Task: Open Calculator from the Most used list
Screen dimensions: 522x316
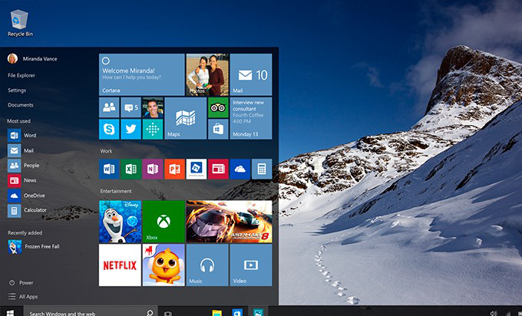Action: pyautogui.click(x=27, y=210)
